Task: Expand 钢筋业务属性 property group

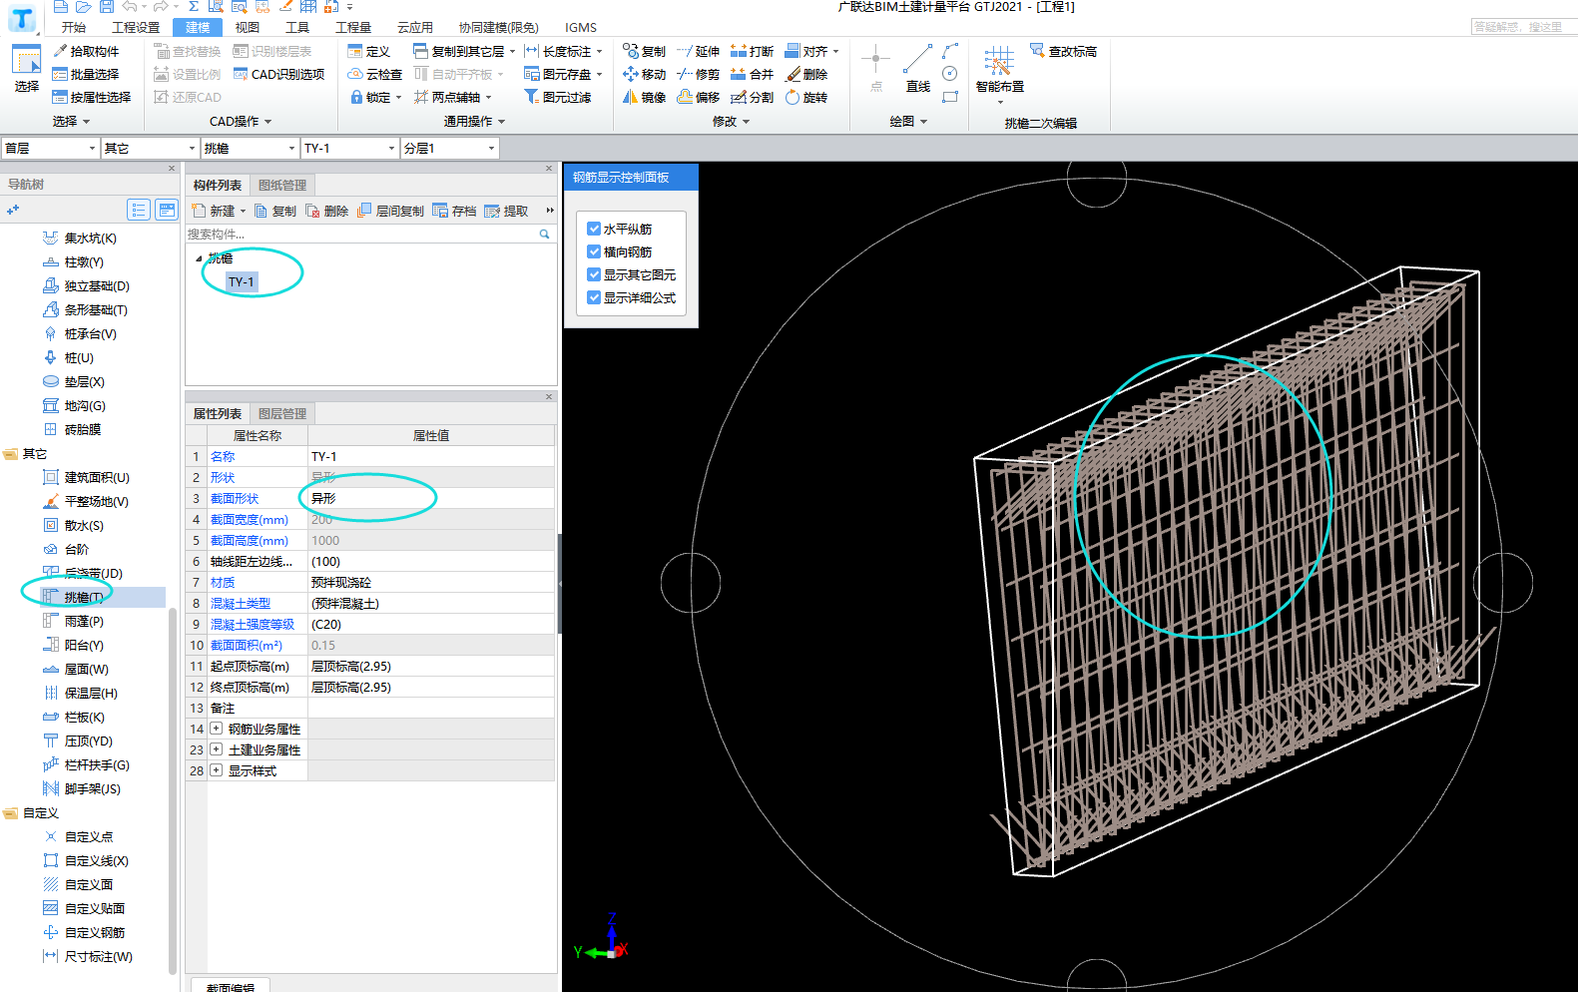Action: (216, 729)
